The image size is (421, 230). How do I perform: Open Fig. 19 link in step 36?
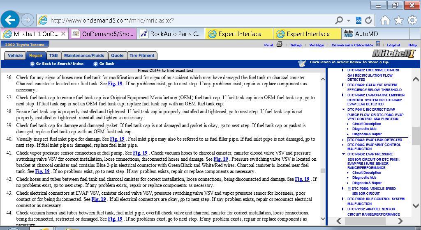(115, 84)
